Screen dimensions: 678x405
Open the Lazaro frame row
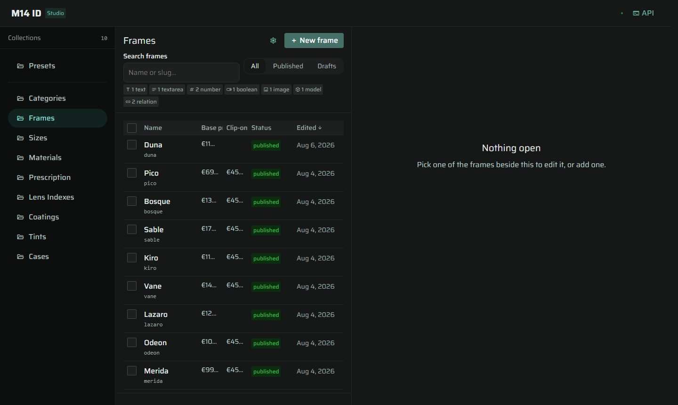[234, 319]
